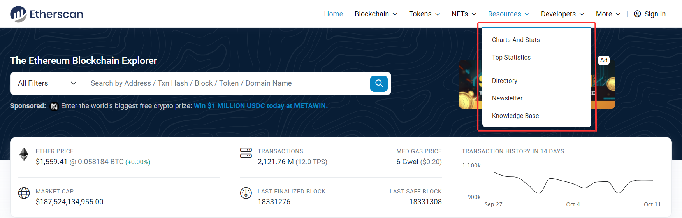
Task: Expand the NFTs menu
Action: coord(464,14)
